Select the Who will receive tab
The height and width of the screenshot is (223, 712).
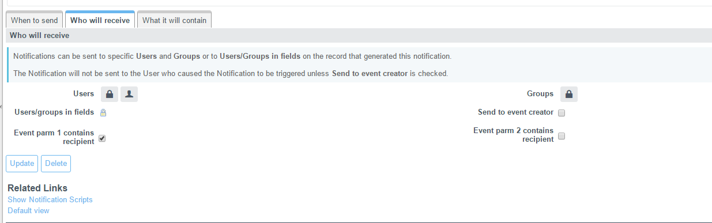(100, 20)
